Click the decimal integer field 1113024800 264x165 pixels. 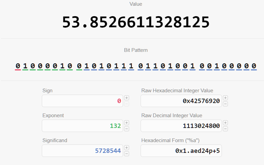(x=181, y=126)
